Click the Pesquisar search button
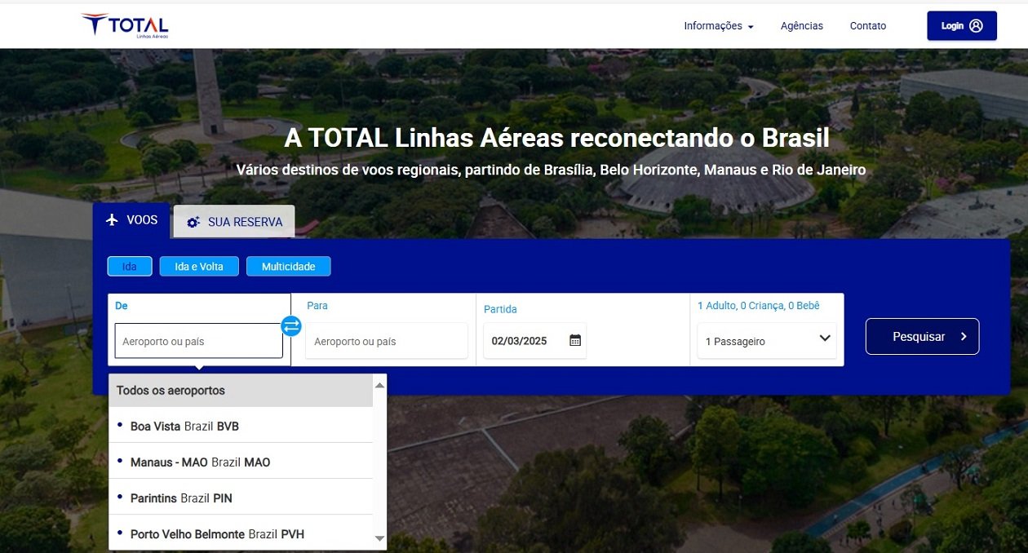 pos(922,336)
